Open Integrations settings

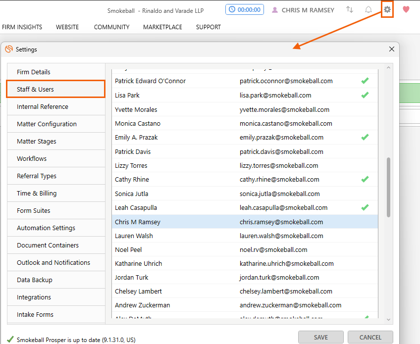[56, 297]
